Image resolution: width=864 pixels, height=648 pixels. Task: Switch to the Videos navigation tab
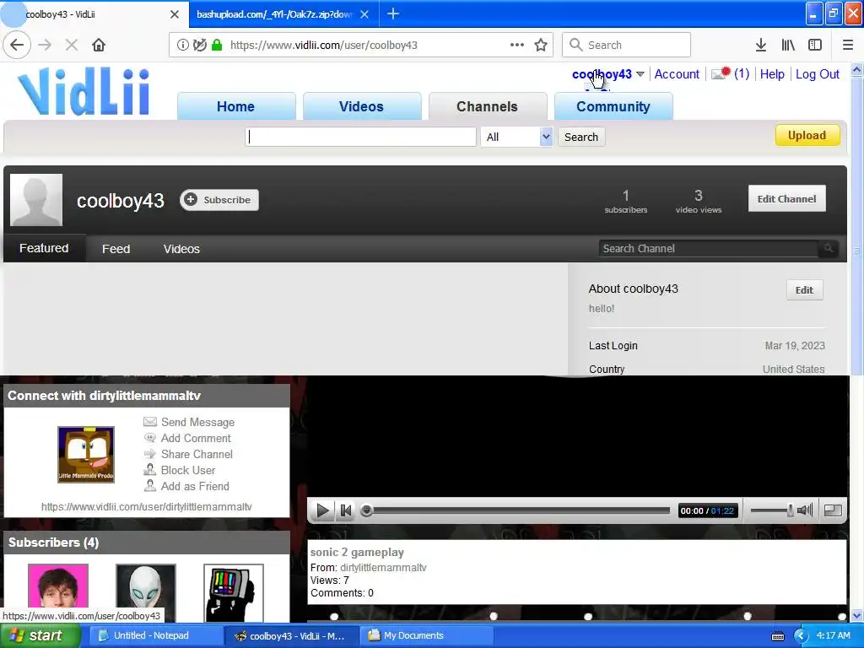(x=361, y=106)
